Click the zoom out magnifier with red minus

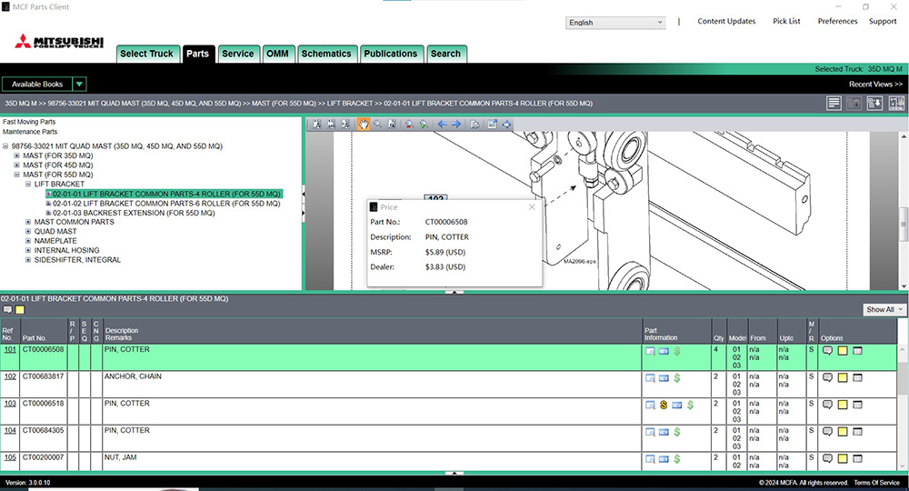pos(409,124)
